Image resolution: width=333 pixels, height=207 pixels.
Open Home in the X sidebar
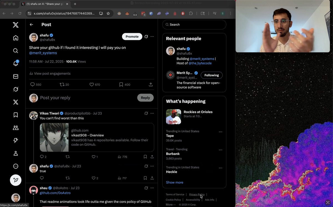click(x=16, y=38)
